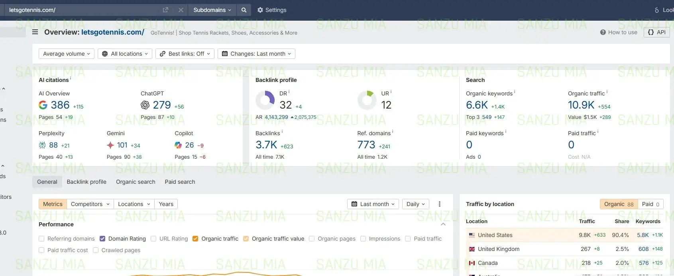Screen dimensions: 674x276
Task: Click Backlinks value 3.7K
Action: coord(266,145)
